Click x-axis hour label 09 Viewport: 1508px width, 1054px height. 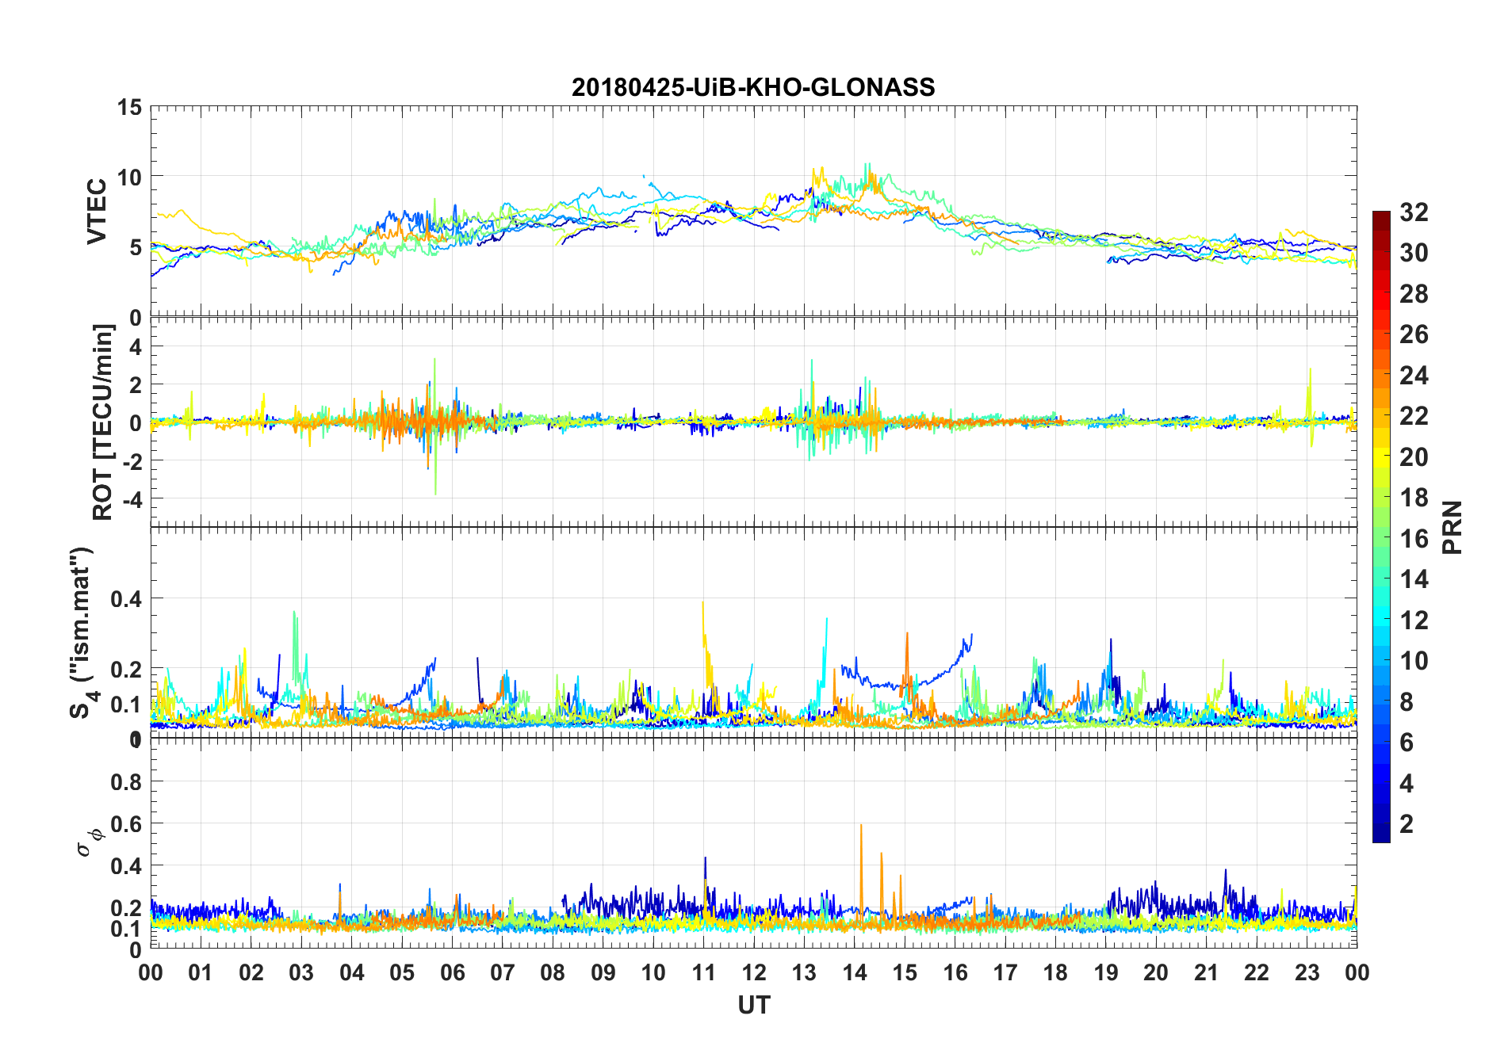[603, 972]
